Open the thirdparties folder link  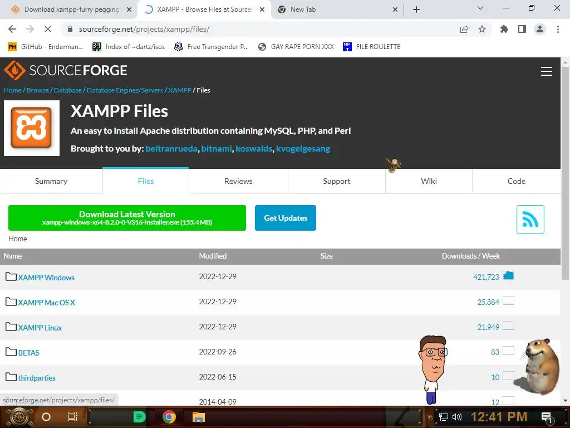(37, 378)
